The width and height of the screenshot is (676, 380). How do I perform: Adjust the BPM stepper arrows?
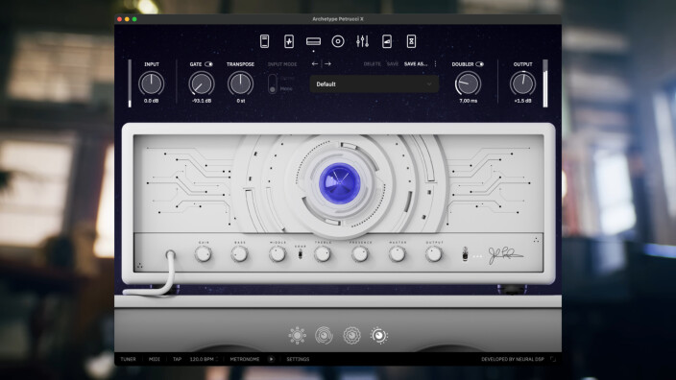(x=217, y=359)
